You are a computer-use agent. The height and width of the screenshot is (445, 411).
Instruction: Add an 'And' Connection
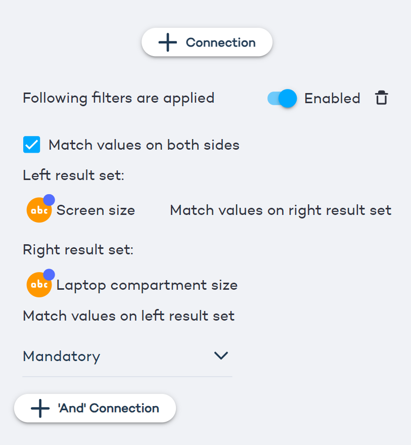click(95, 408)
